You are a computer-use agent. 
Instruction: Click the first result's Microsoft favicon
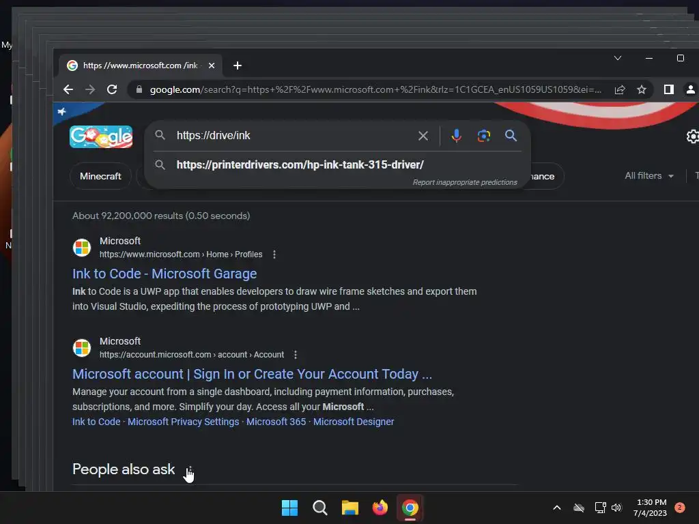(x=82, y=247)
